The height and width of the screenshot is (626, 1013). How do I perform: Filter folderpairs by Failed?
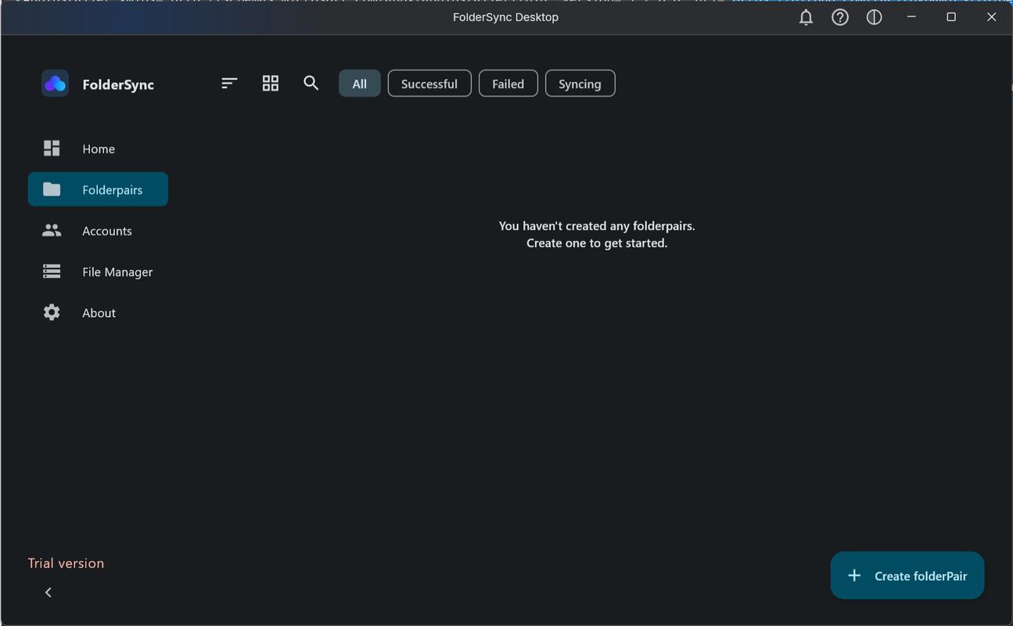pyautogui.click(x=508, y=84)
